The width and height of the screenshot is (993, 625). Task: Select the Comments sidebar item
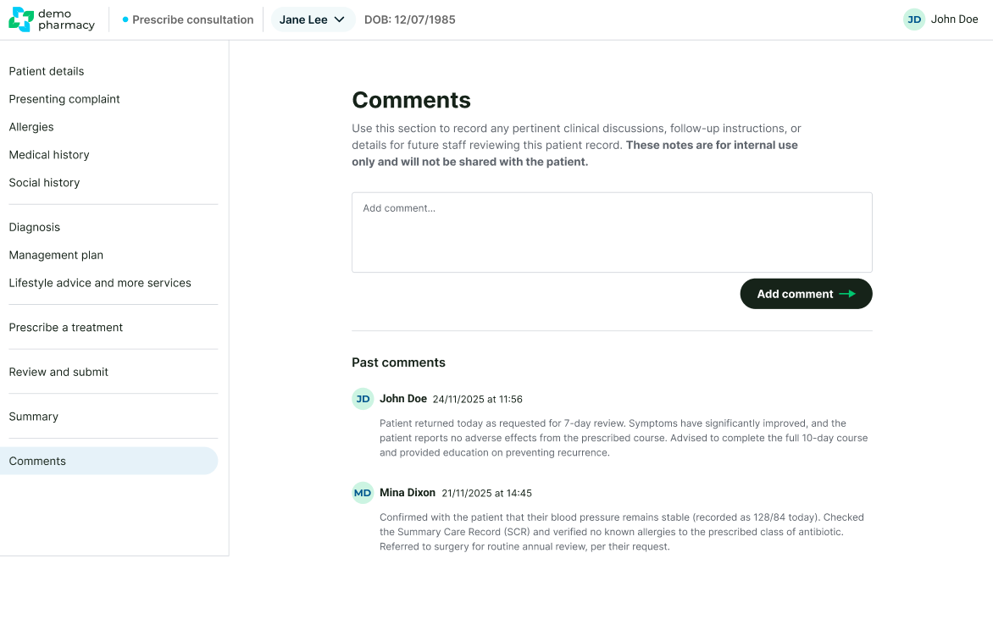pyautogui.click(x=37, y=461)
